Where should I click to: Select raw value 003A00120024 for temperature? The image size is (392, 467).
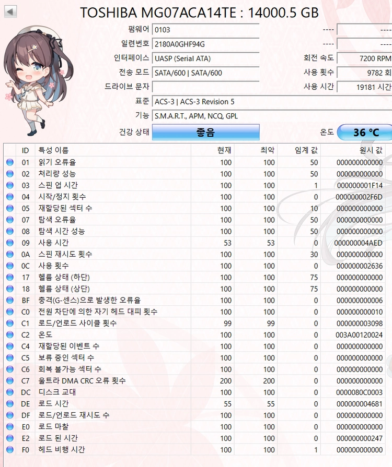click(x=359, y=335)
